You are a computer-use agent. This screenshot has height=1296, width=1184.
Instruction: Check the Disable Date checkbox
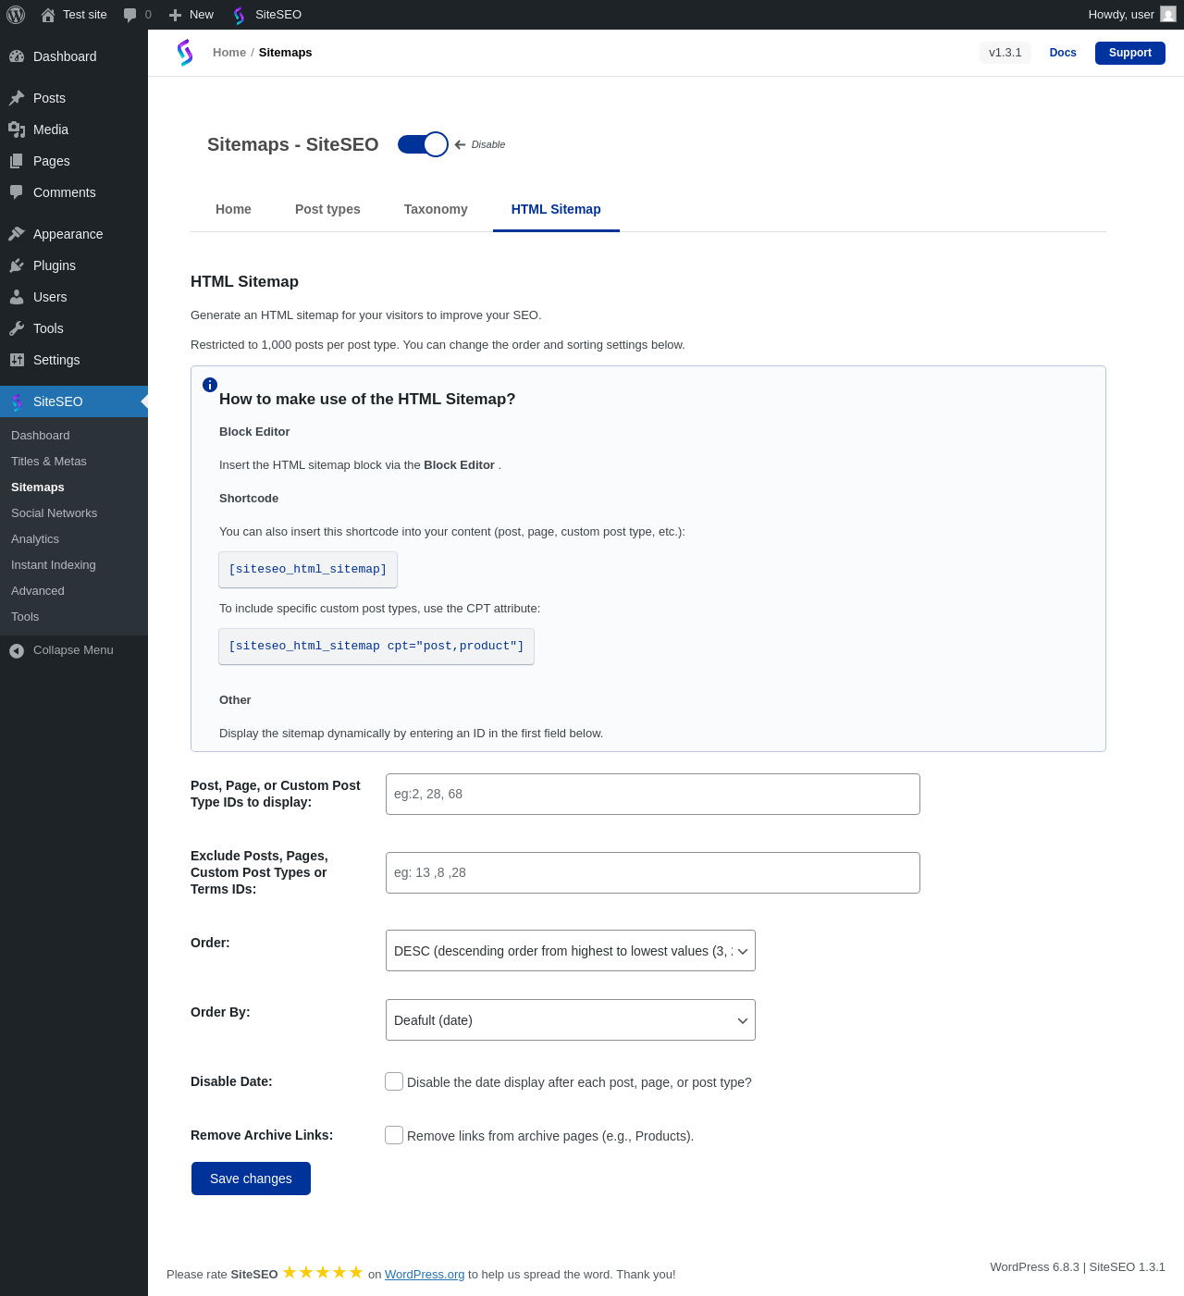394,1081
